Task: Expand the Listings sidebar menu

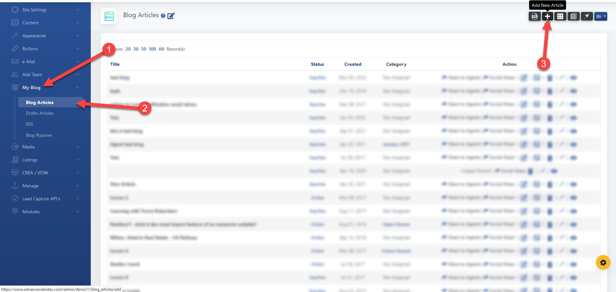Action: (x=45, y=160)
